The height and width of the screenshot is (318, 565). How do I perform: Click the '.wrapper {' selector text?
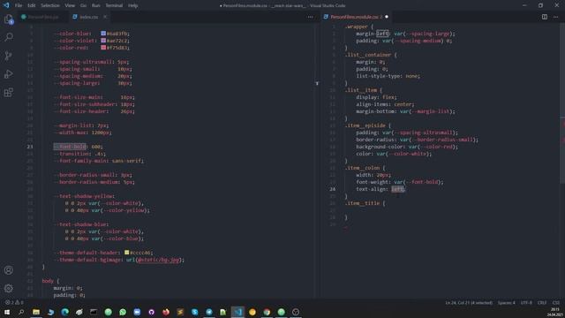point(359,26)
